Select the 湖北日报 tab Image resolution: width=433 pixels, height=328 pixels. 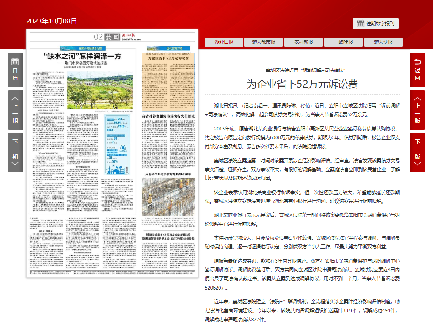[224, 42]
